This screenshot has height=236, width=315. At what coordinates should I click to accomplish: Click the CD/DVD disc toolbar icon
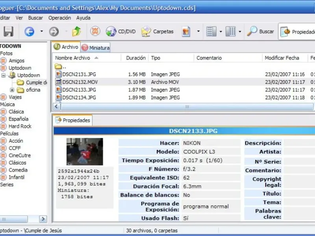[111, 31]
